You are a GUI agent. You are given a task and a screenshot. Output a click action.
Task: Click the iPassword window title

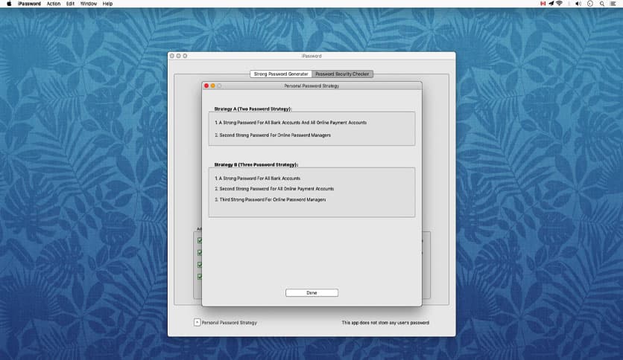click(311, 56)
